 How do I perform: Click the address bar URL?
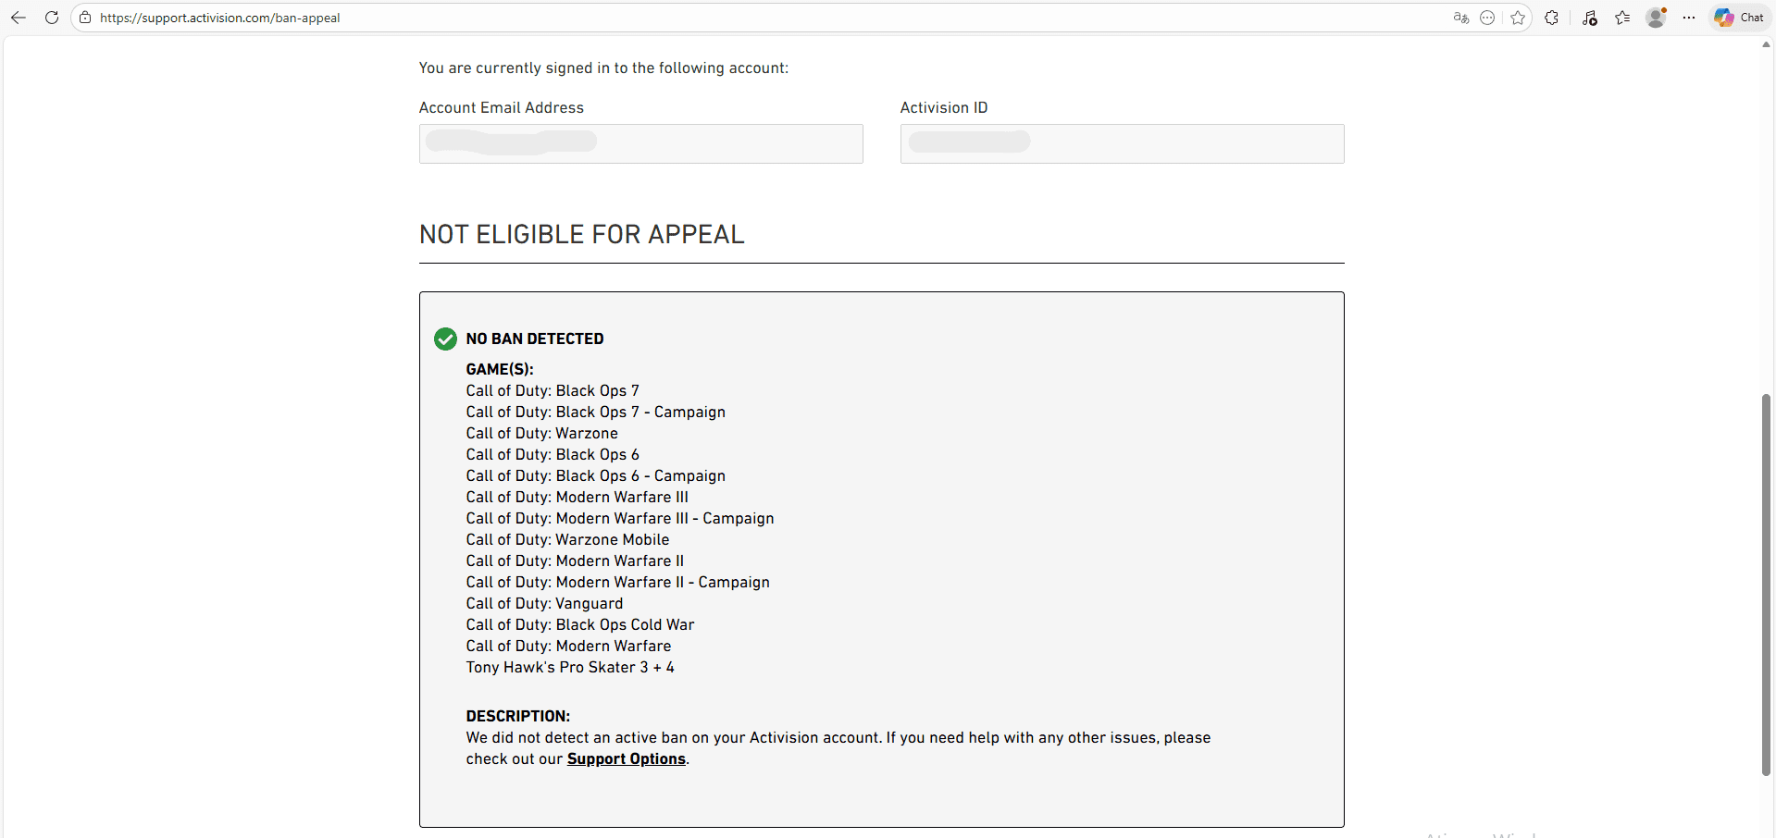(x=220, y=18)
